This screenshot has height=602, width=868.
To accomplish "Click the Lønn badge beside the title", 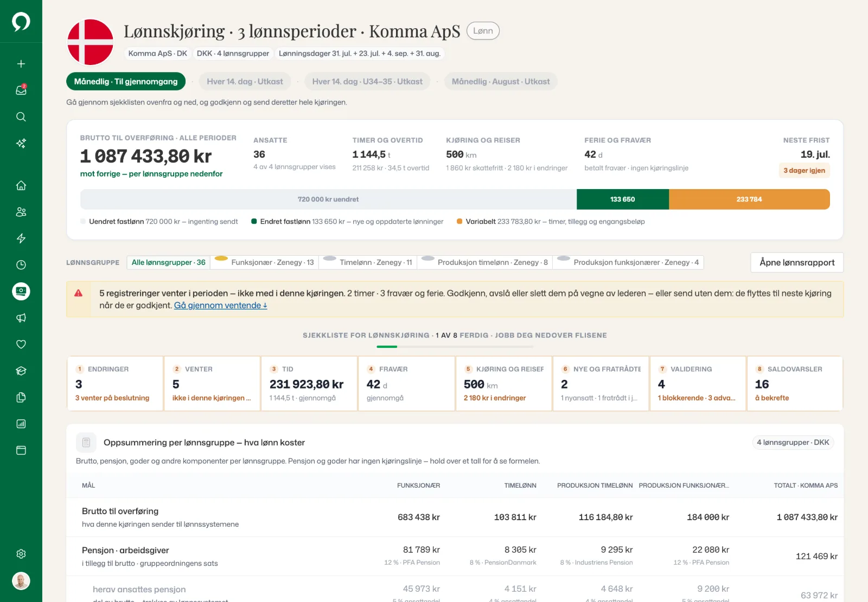I will click(x=483, y=31).
